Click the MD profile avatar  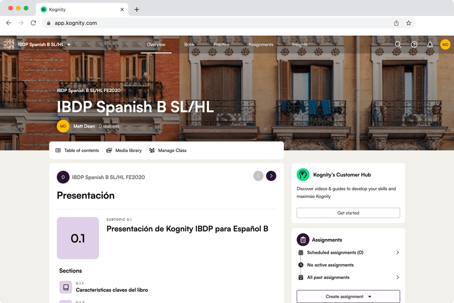pyautogui.click(x=445, y=44)
